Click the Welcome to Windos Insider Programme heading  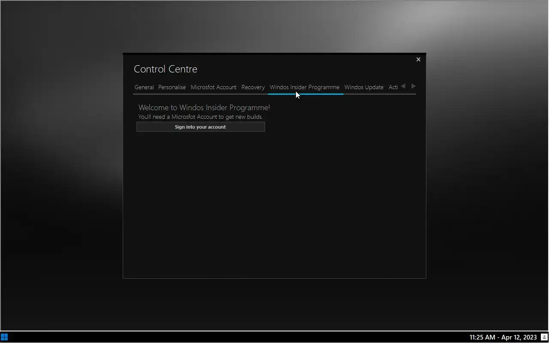coord(204,108)
